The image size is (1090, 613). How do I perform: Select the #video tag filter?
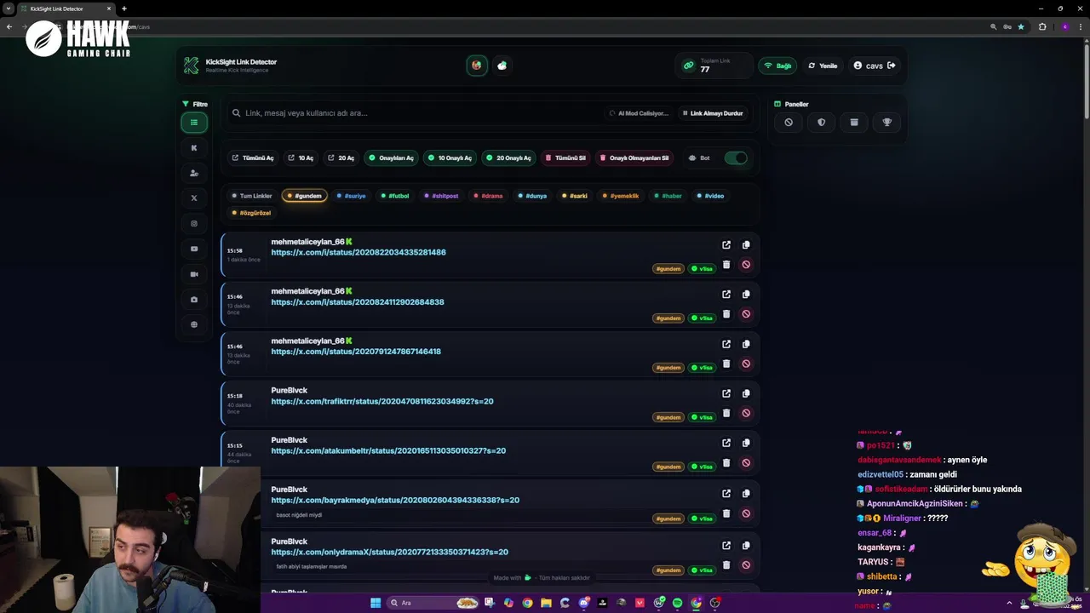(x=710, y=196)
